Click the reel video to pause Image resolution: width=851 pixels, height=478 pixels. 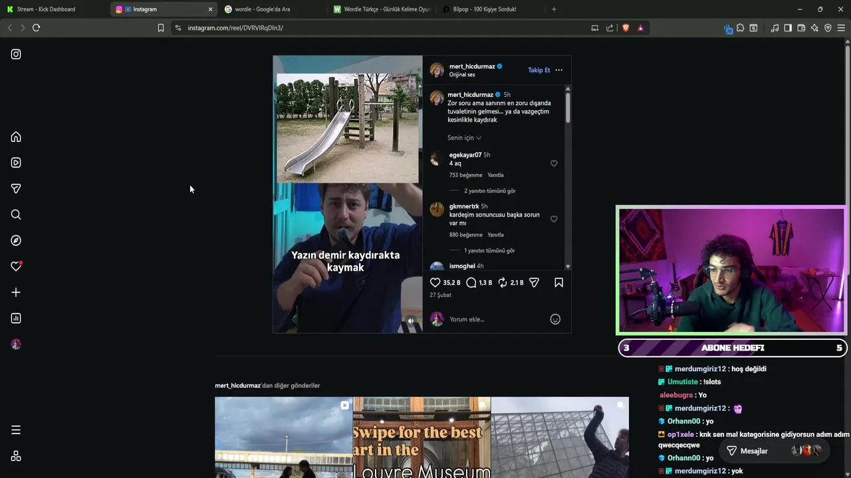pyautogui.click(x=348, y=194)
